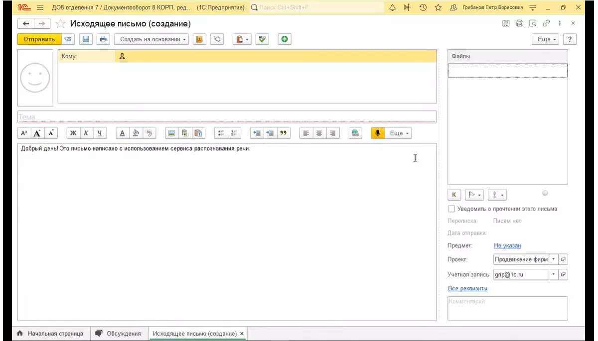Click the green plus icon in toolbar
The height and width of the screenshot is (341, 598).
[285, 39]
